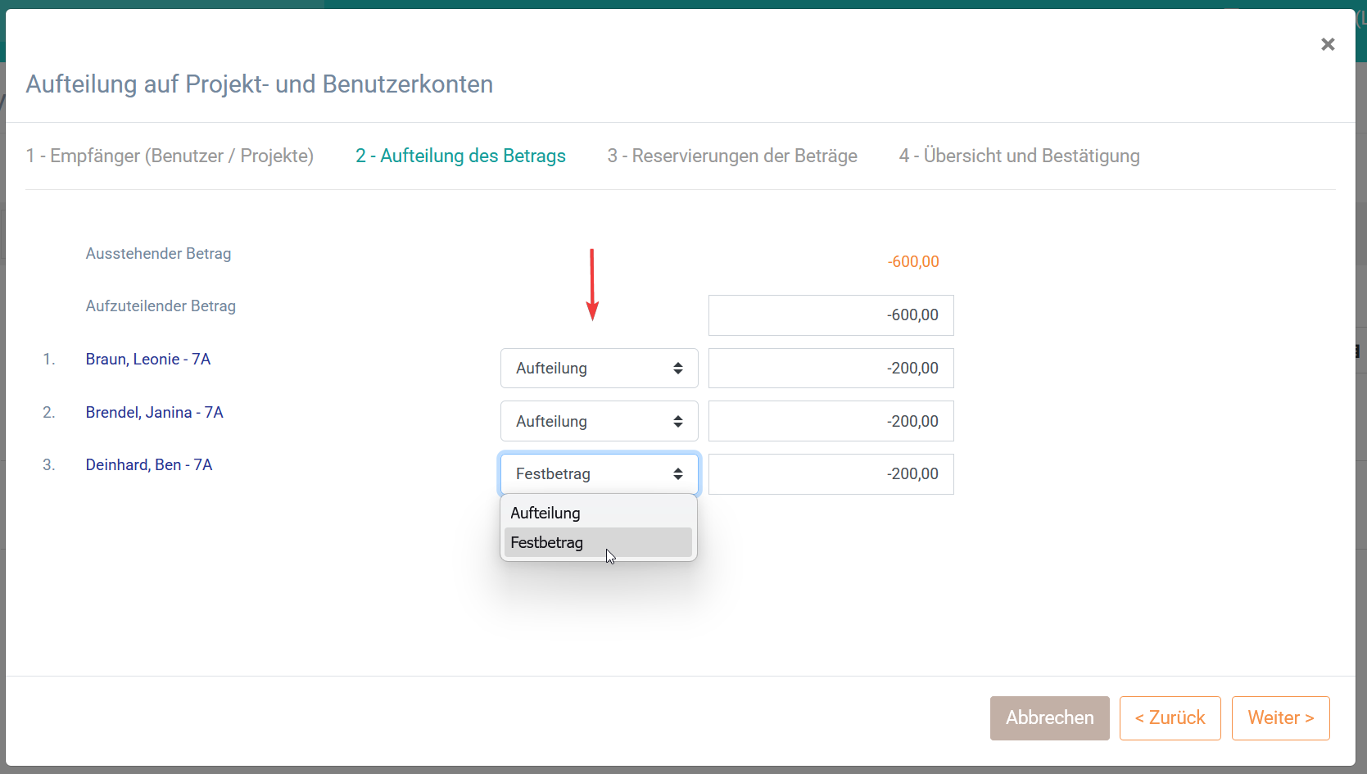Click the amount field for Deinhard, Ben
This screenshot has height=774, width=1367.
point(831,474)
